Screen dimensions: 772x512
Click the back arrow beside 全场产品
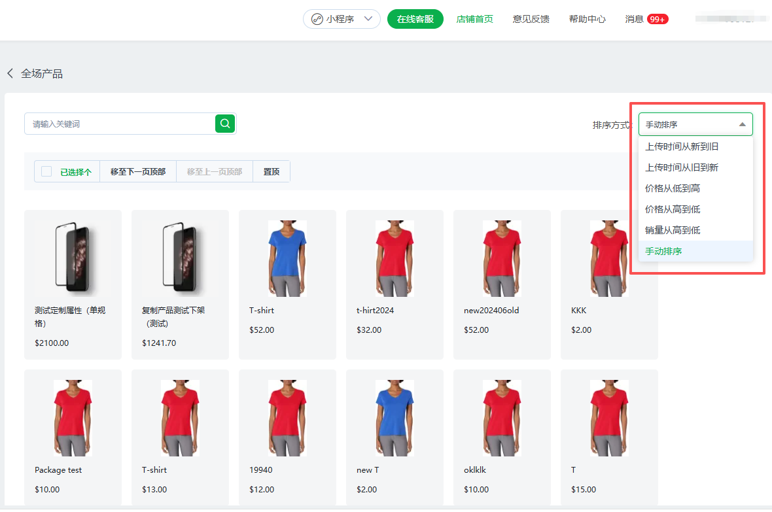(10, 73)
